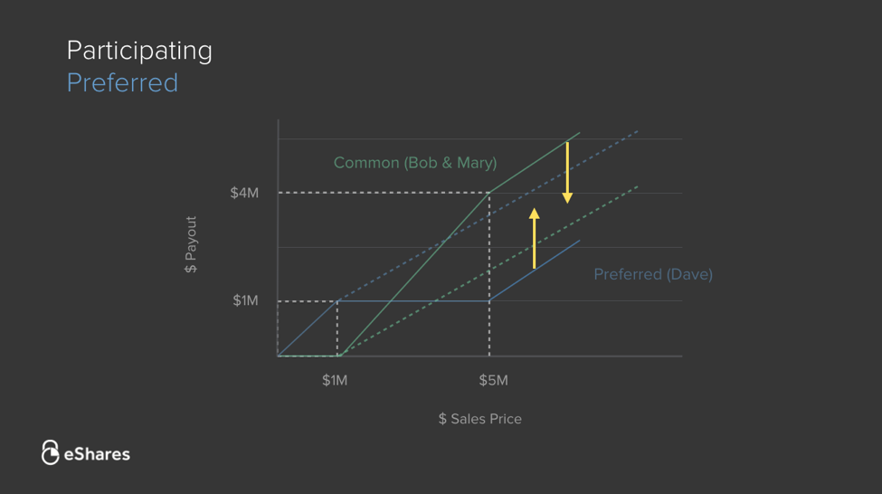Click the $1M label on sales price axis
The width and height of the screenshot is (882, 494).
335,381
